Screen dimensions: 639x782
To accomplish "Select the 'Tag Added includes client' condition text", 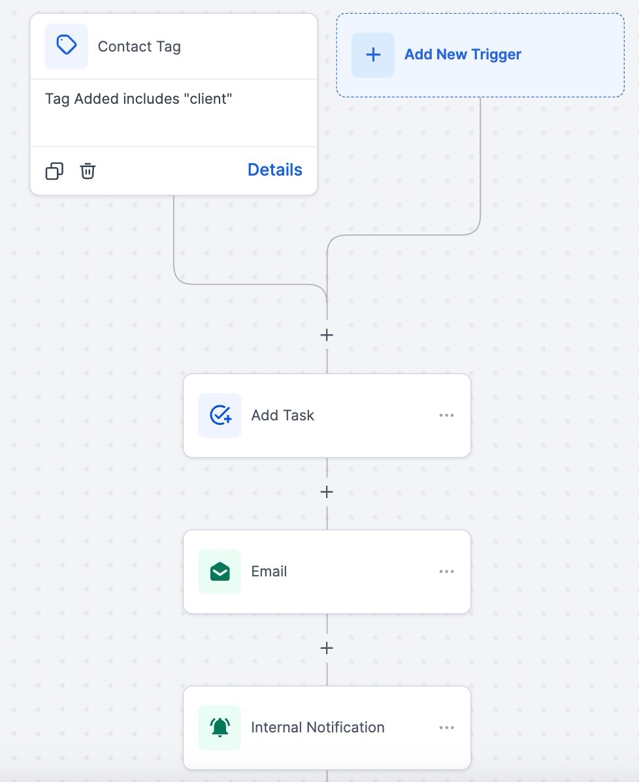I will click(139, 99).
